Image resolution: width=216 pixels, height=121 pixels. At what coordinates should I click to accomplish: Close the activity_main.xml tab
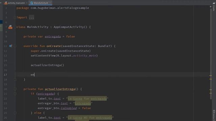(27, 3)
